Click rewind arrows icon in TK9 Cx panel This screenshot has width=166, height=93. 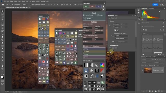pyautogui.click(x=40, y=22)
